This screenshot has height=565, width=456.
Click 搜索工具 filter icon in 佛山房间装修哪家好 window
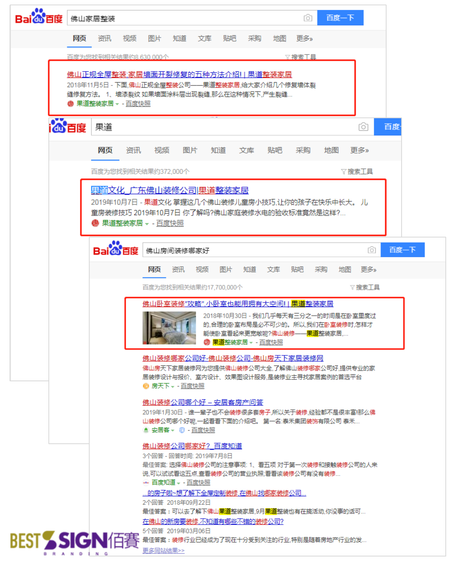point(352,287)
